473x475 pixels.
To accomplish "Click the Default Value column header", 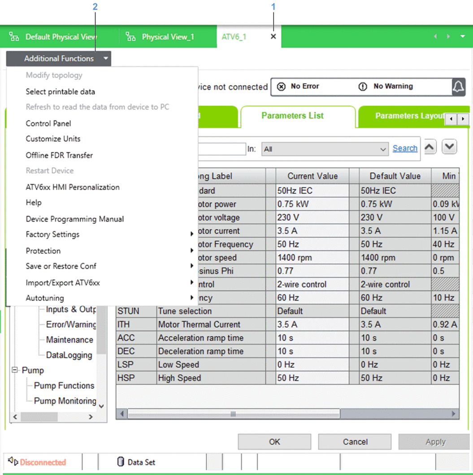I will pos(395,176).
